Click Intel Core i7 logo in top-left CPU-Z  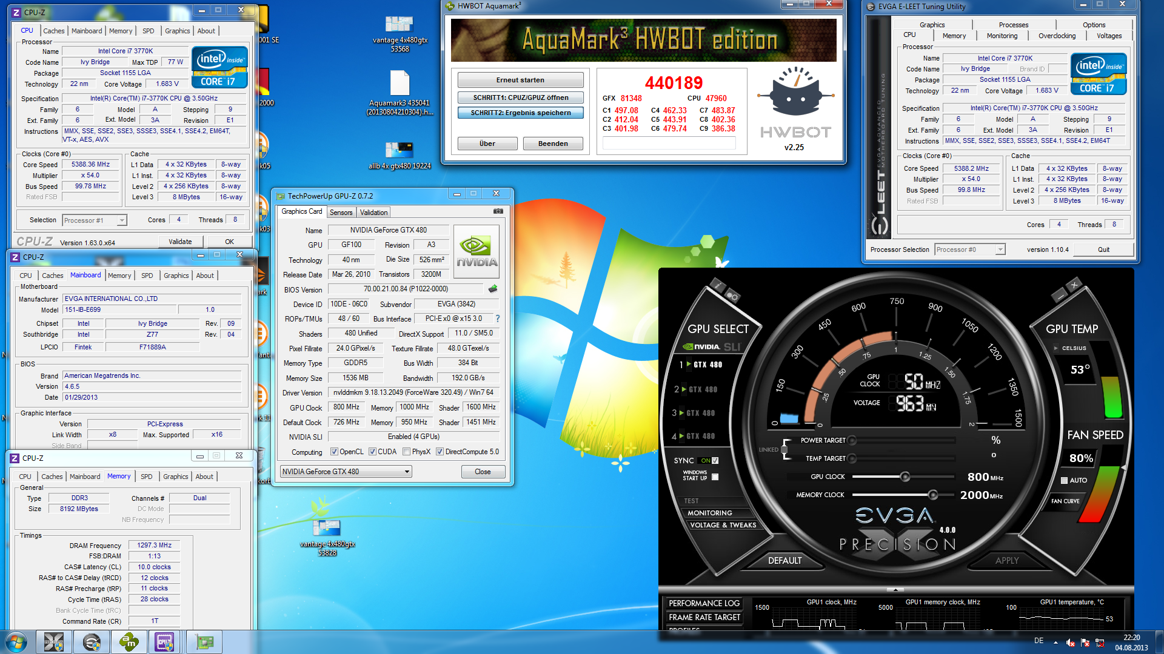[220, 67]
